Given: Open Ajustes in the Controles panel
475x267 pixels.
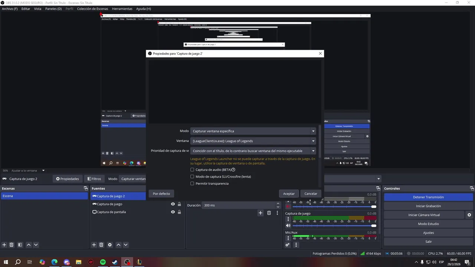Looking at the screenshot, I should (x=428, y=233).
